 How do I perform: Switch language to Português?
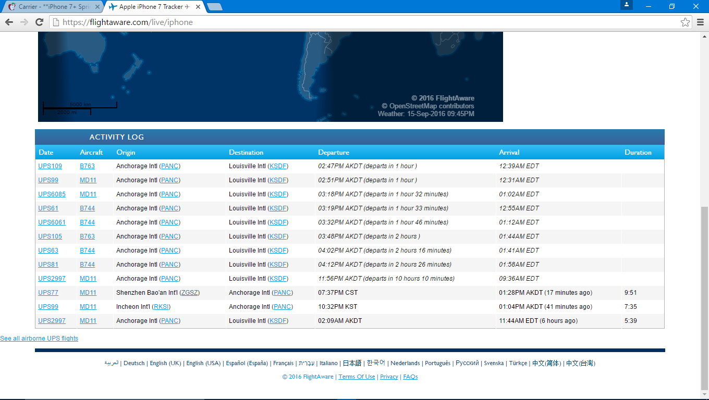437,364
